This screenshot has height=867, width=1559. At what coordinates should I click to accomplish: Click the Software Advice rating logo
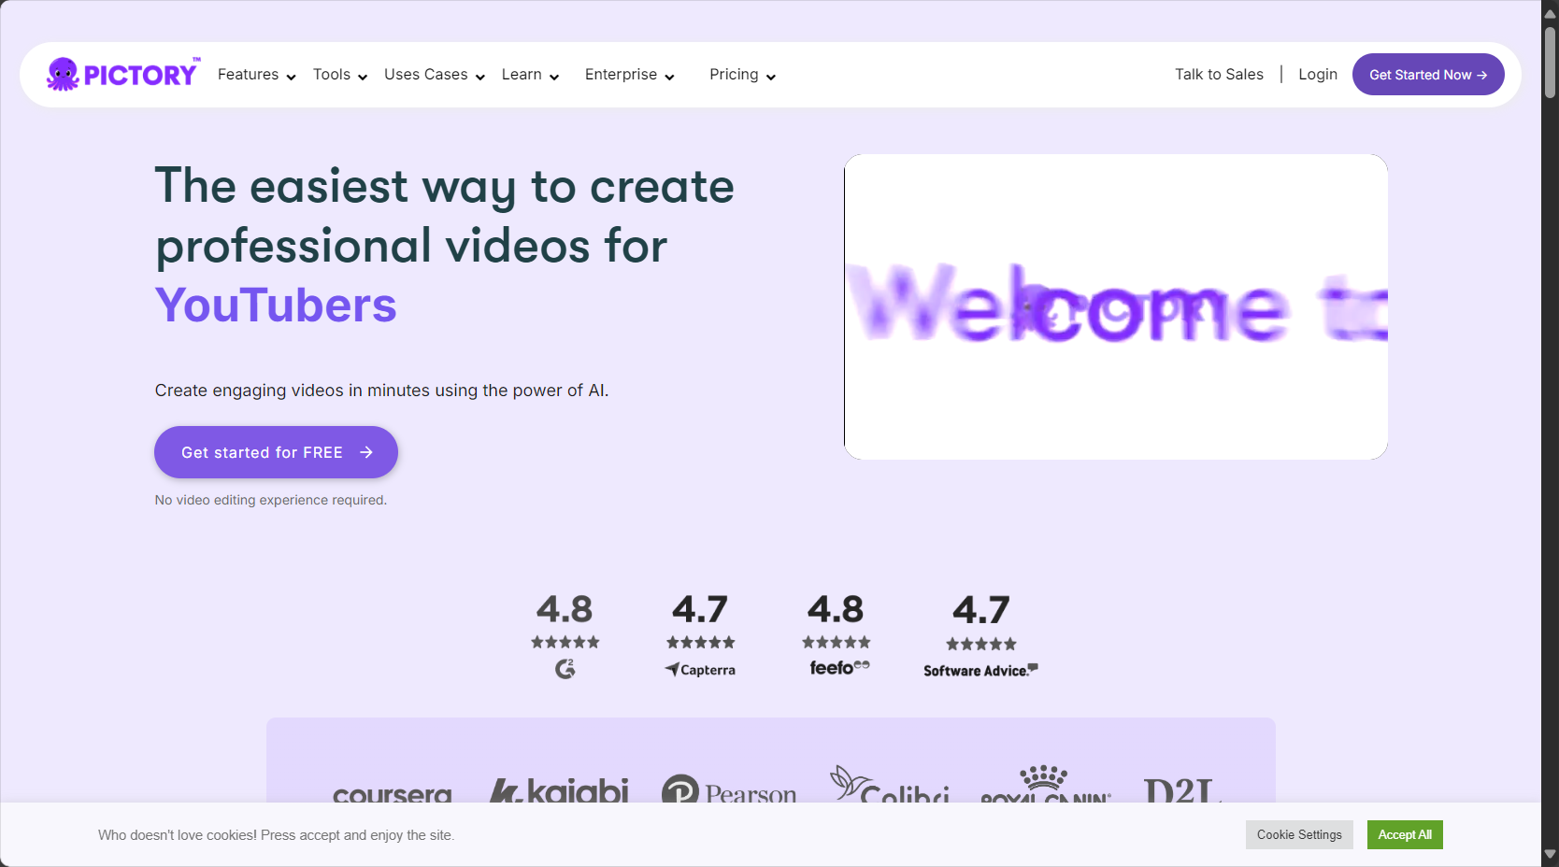[980, 671]
